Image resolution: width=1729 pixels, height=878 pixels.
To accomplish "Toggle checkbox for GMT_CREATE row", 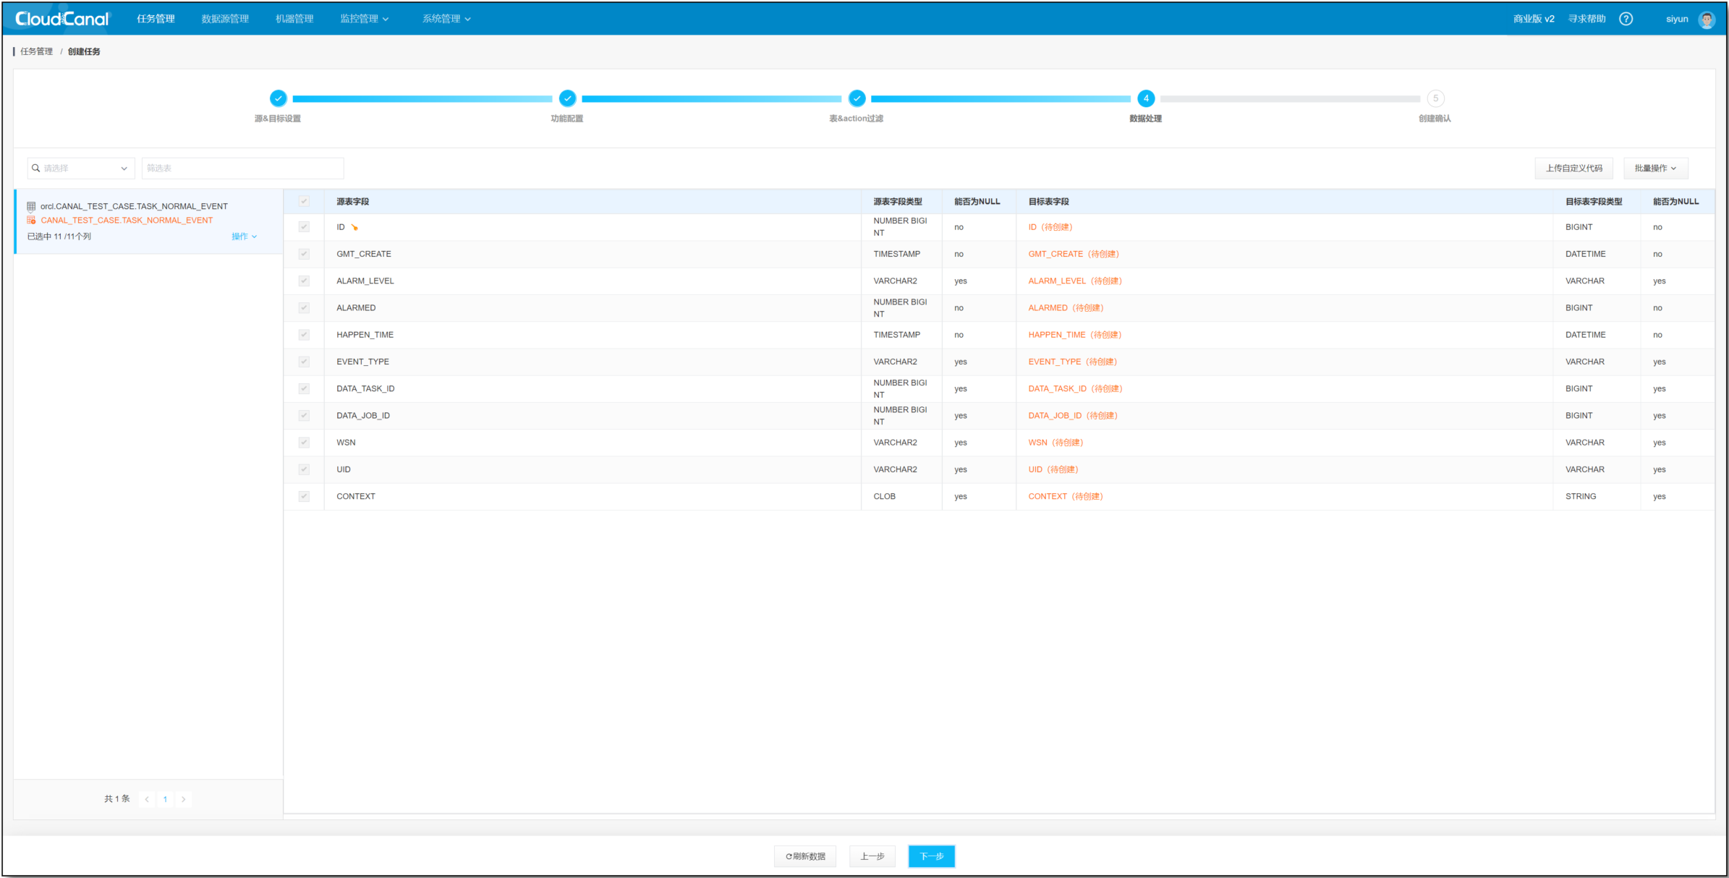I will click(304, 254).
